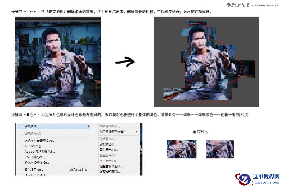
Task: Open 重新着色图稿 (Recolor Artwork)
Action: [x=109, y=126]
